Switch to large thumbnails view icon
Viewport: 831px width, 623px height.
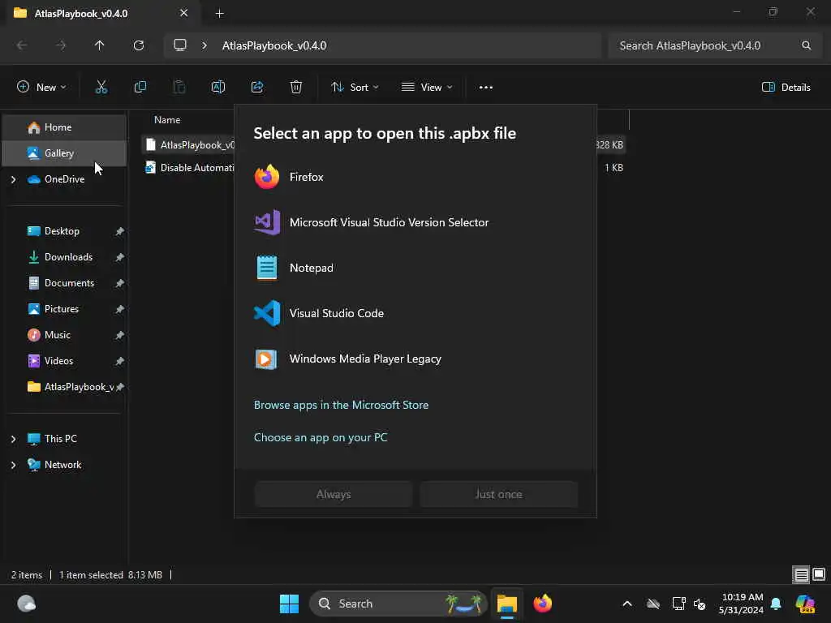tap(819, 575)
